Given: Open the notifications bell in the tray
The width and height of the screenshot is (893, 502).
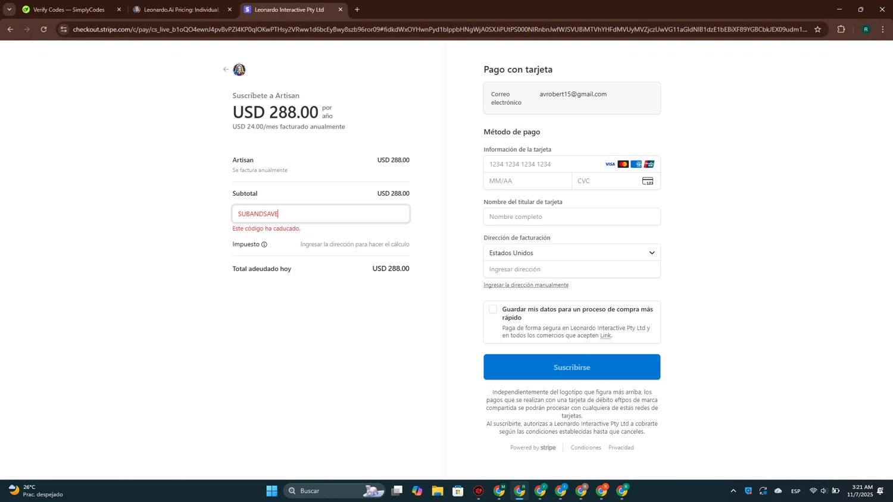Looking at the screenshot, I should click(880, 491).
